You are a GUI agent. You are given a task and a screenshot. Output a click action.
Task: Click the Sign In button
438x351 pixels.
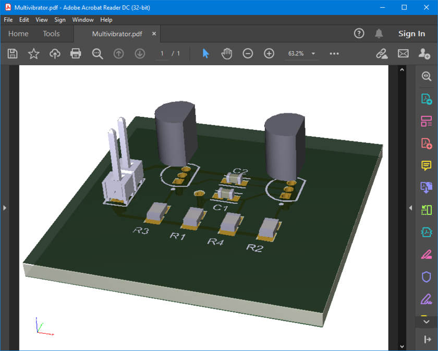click(x=411, y=33)
